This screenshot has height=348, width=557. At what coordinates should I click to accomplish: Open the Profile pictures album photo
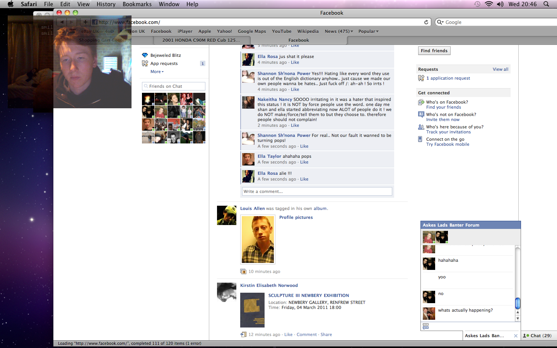(x=258, y=240)
